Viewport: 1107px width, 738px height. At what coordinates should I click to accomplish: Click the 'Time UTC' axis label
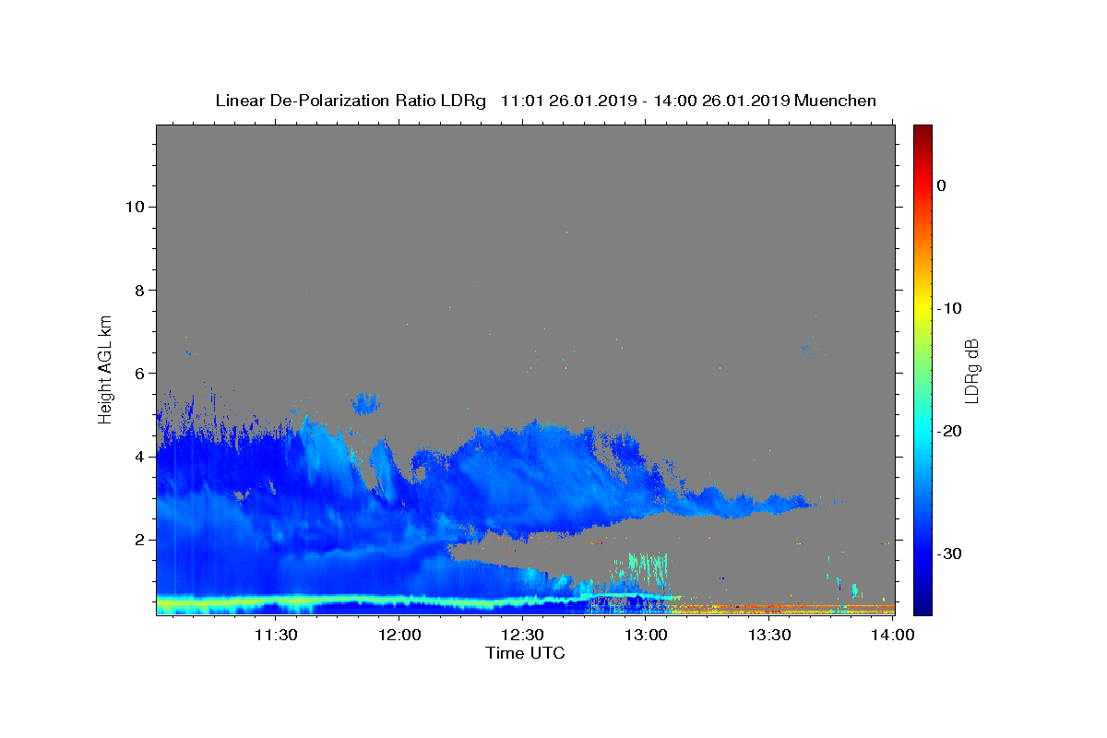coord(525,653)
